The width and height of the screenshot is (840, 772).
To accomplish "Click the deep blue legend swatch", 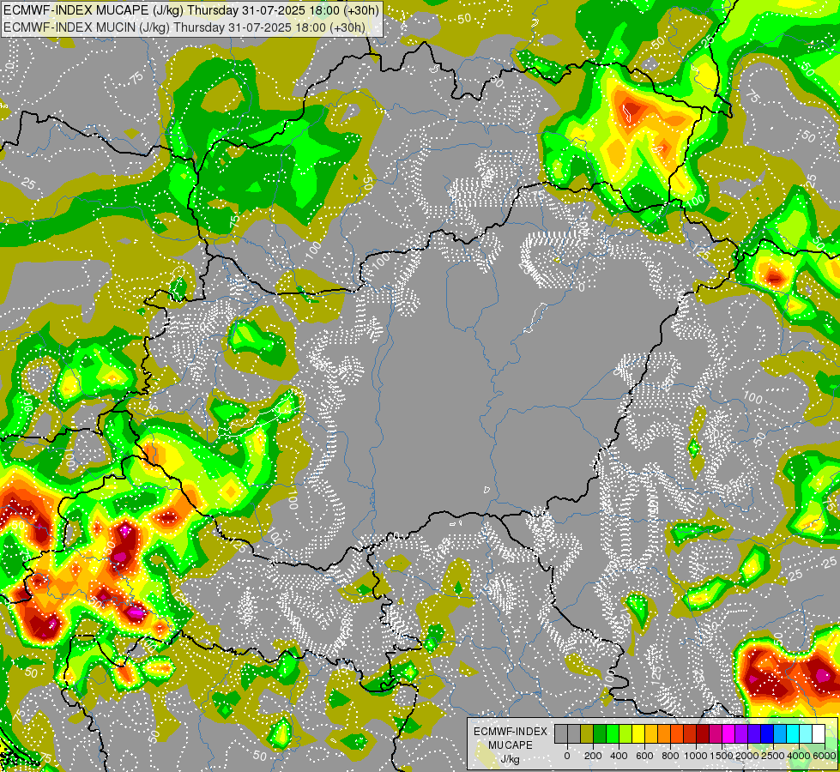I will coord(767,734).
